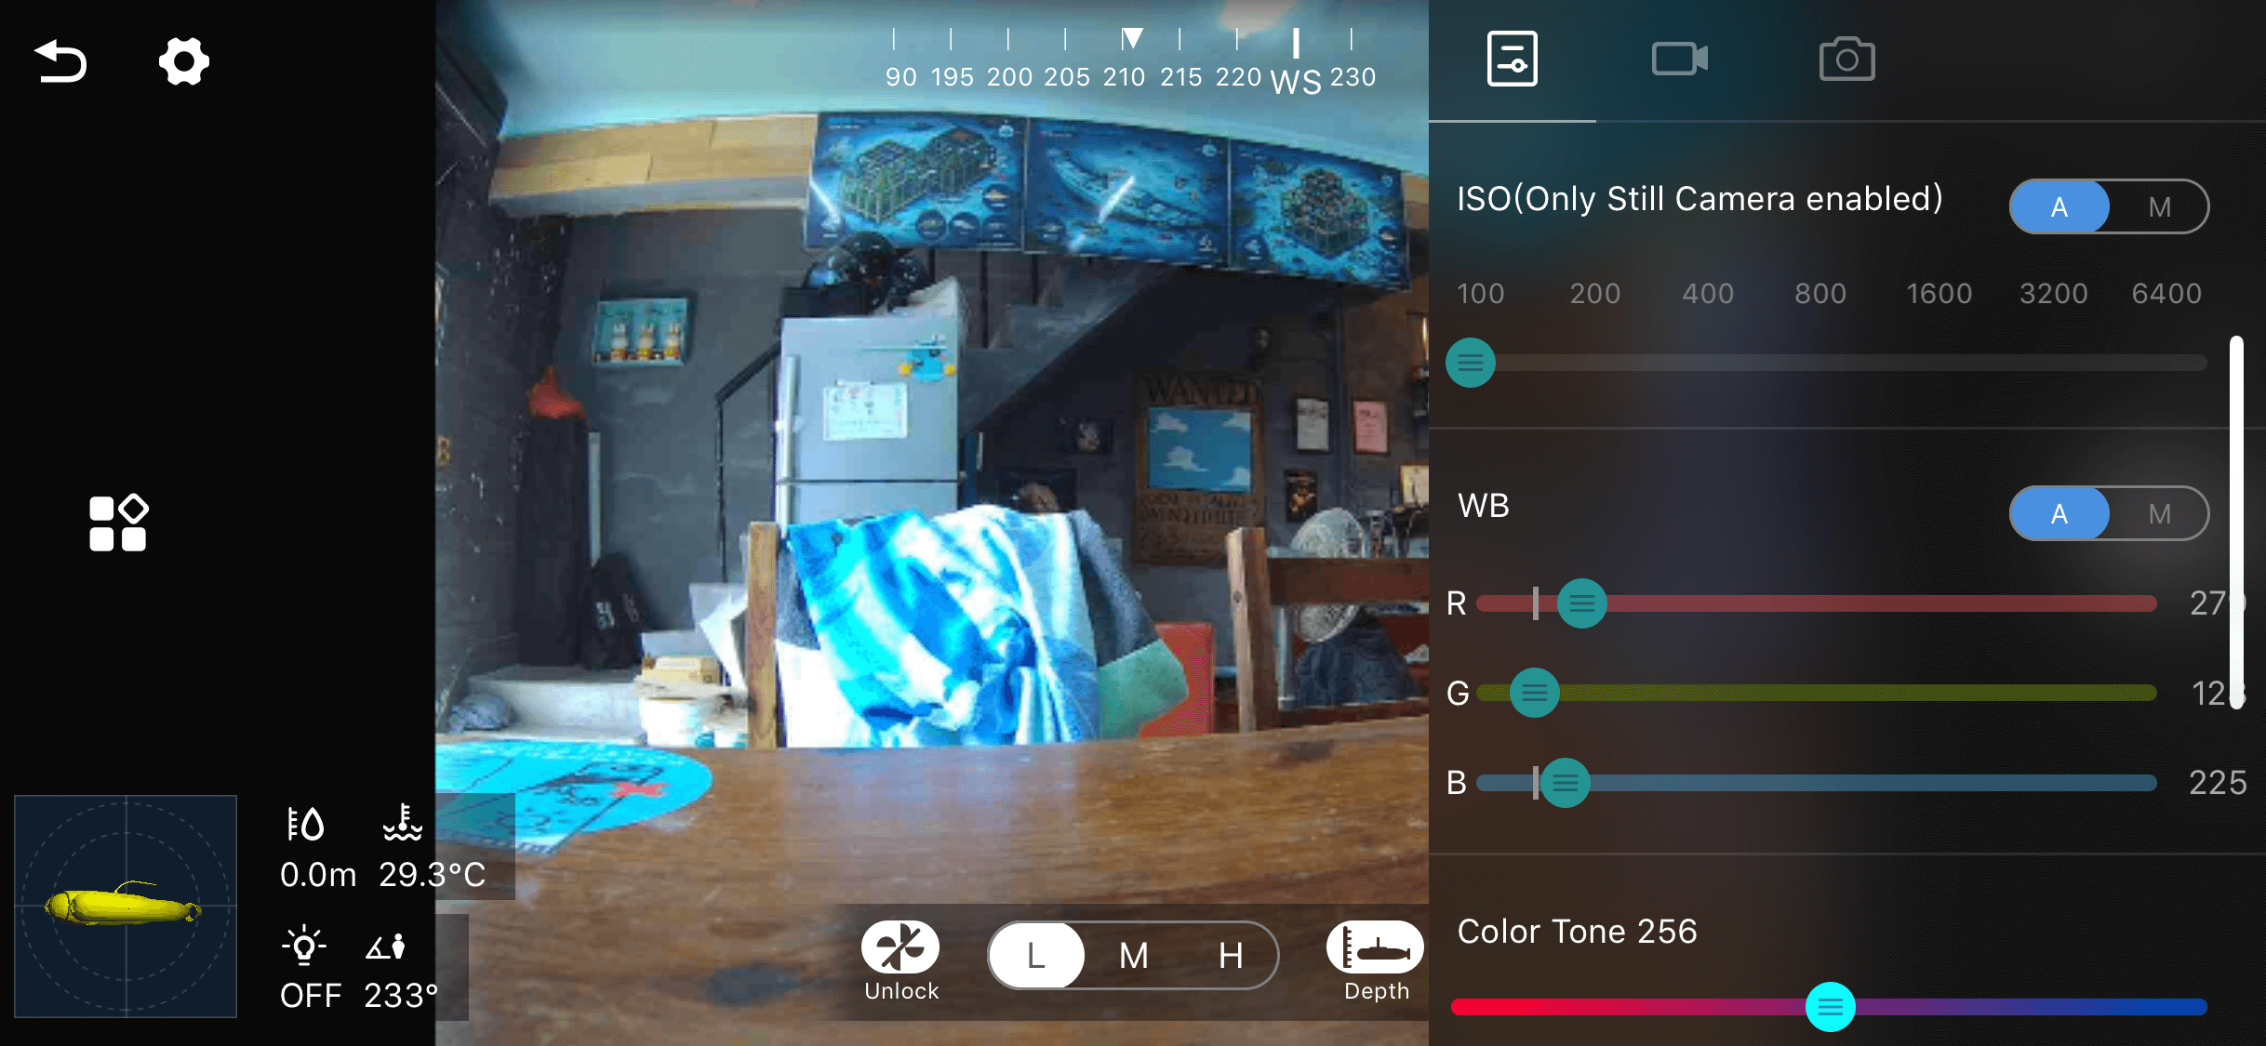Select the video camera tab icon
Viewport: 2266px width, 1046px height.
pos(1679,60)
